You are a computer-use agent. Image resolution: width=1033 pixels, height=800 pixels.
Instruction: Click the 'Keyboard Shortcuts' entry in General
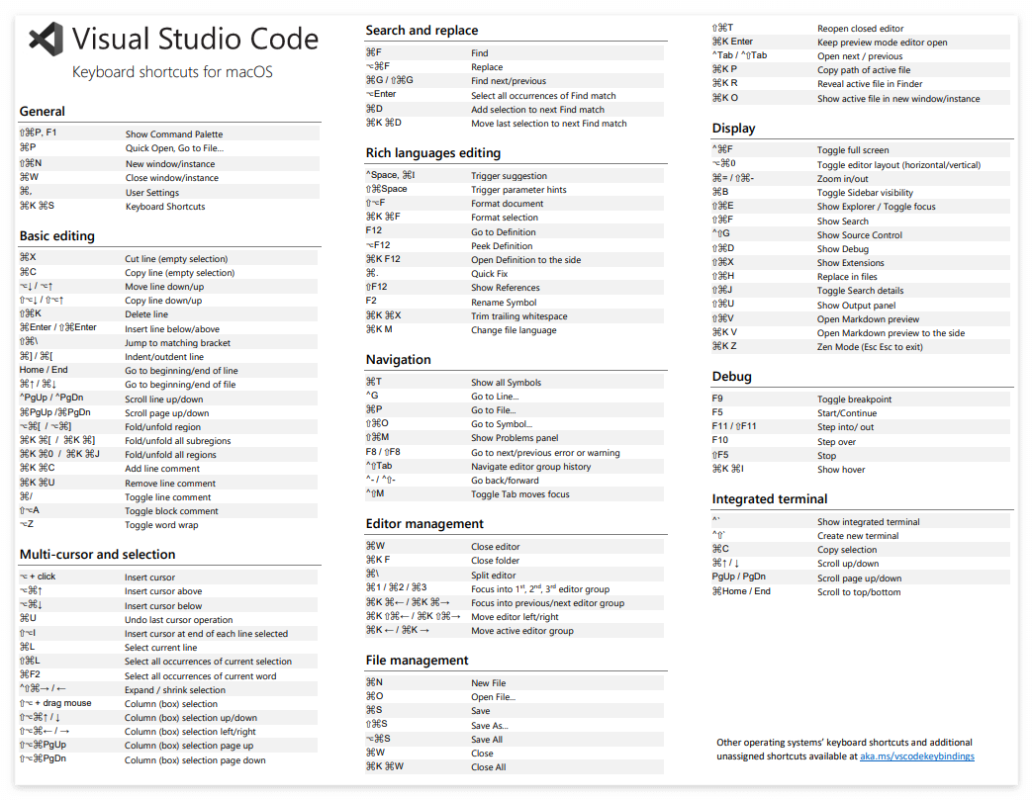(x=165, y=207)
